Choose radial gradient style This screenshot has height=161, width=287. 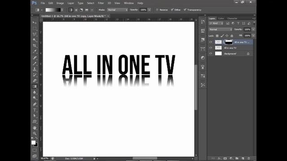pyautogui.click(x=76, y=10)
